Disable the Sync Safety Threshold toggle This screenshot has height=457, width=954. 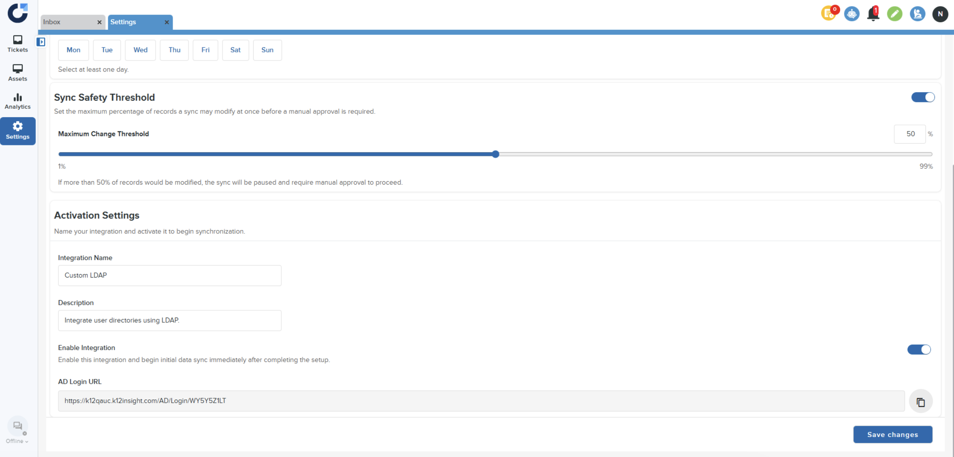pos(922,98)
